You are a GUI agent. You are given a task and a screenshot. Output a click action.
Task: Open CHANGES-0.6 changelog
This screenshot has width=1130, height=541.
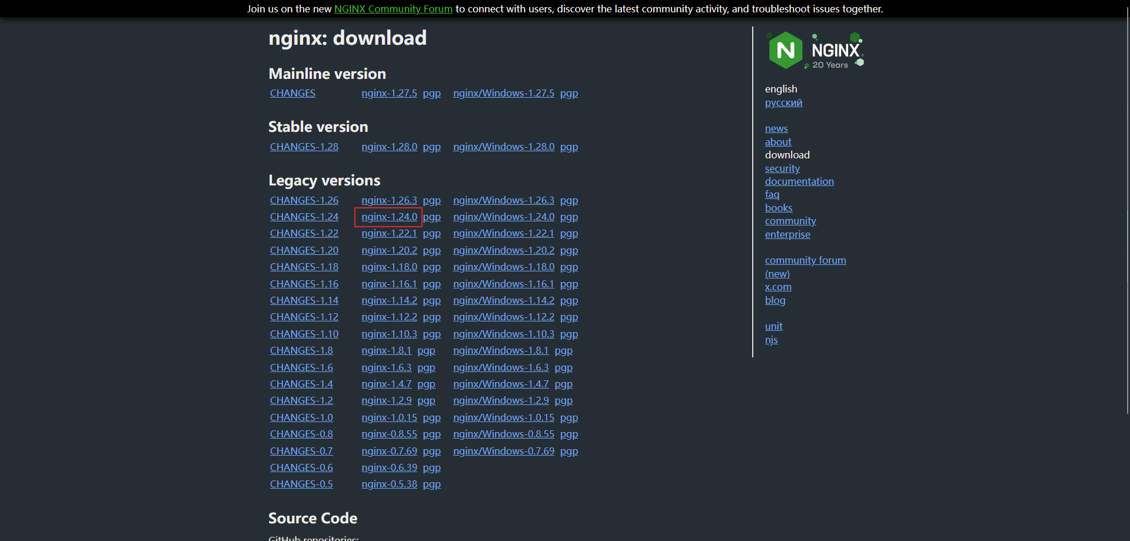point(301,467)
